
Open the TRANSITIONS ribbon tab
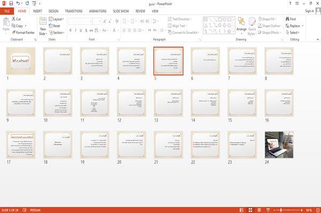click(74, 11)
